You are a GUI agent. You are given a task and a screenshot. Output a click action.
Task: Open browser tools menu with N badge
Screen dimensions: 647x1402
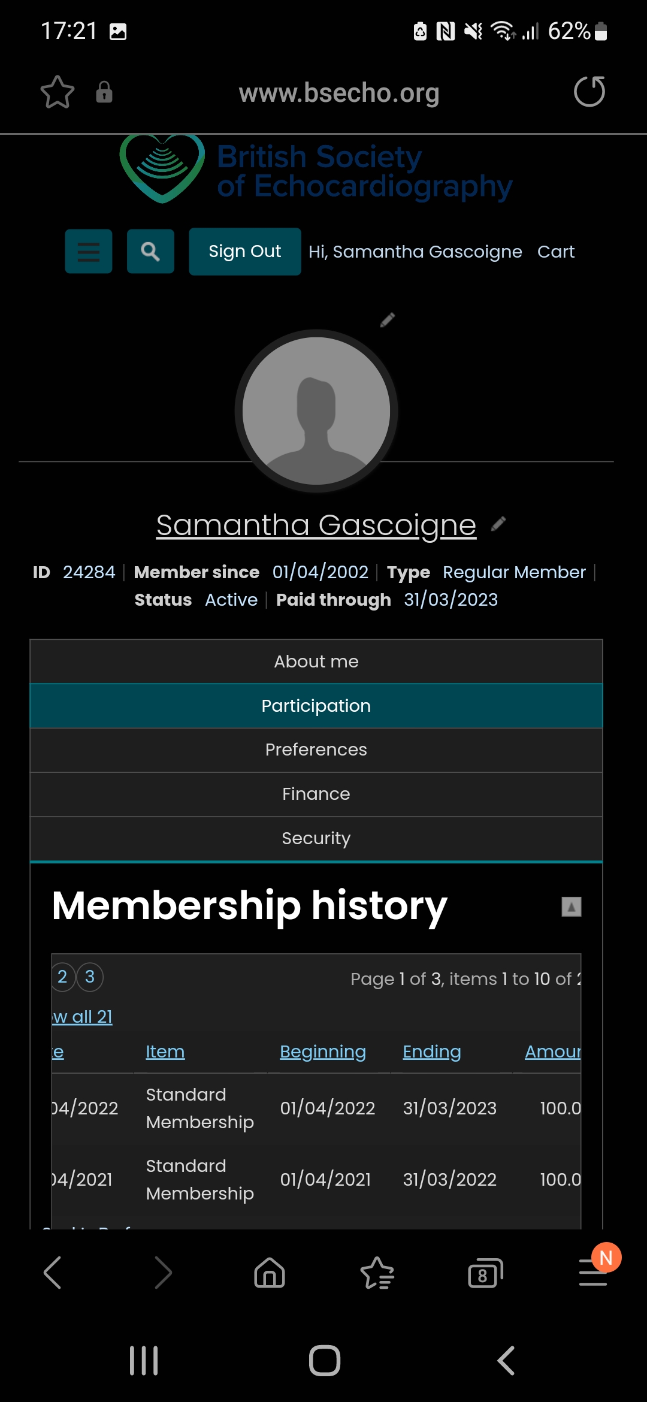tap(593, 1272)
